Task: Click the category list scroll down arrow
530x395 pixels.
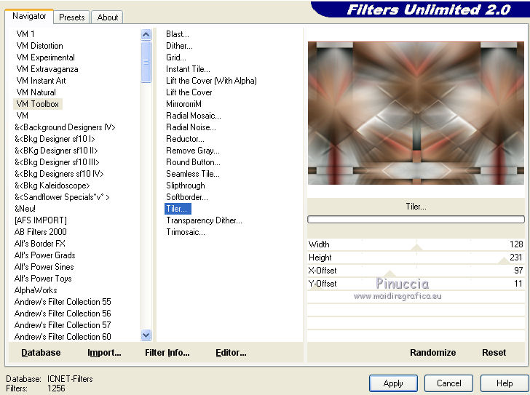Action: (x=146, y=335)
